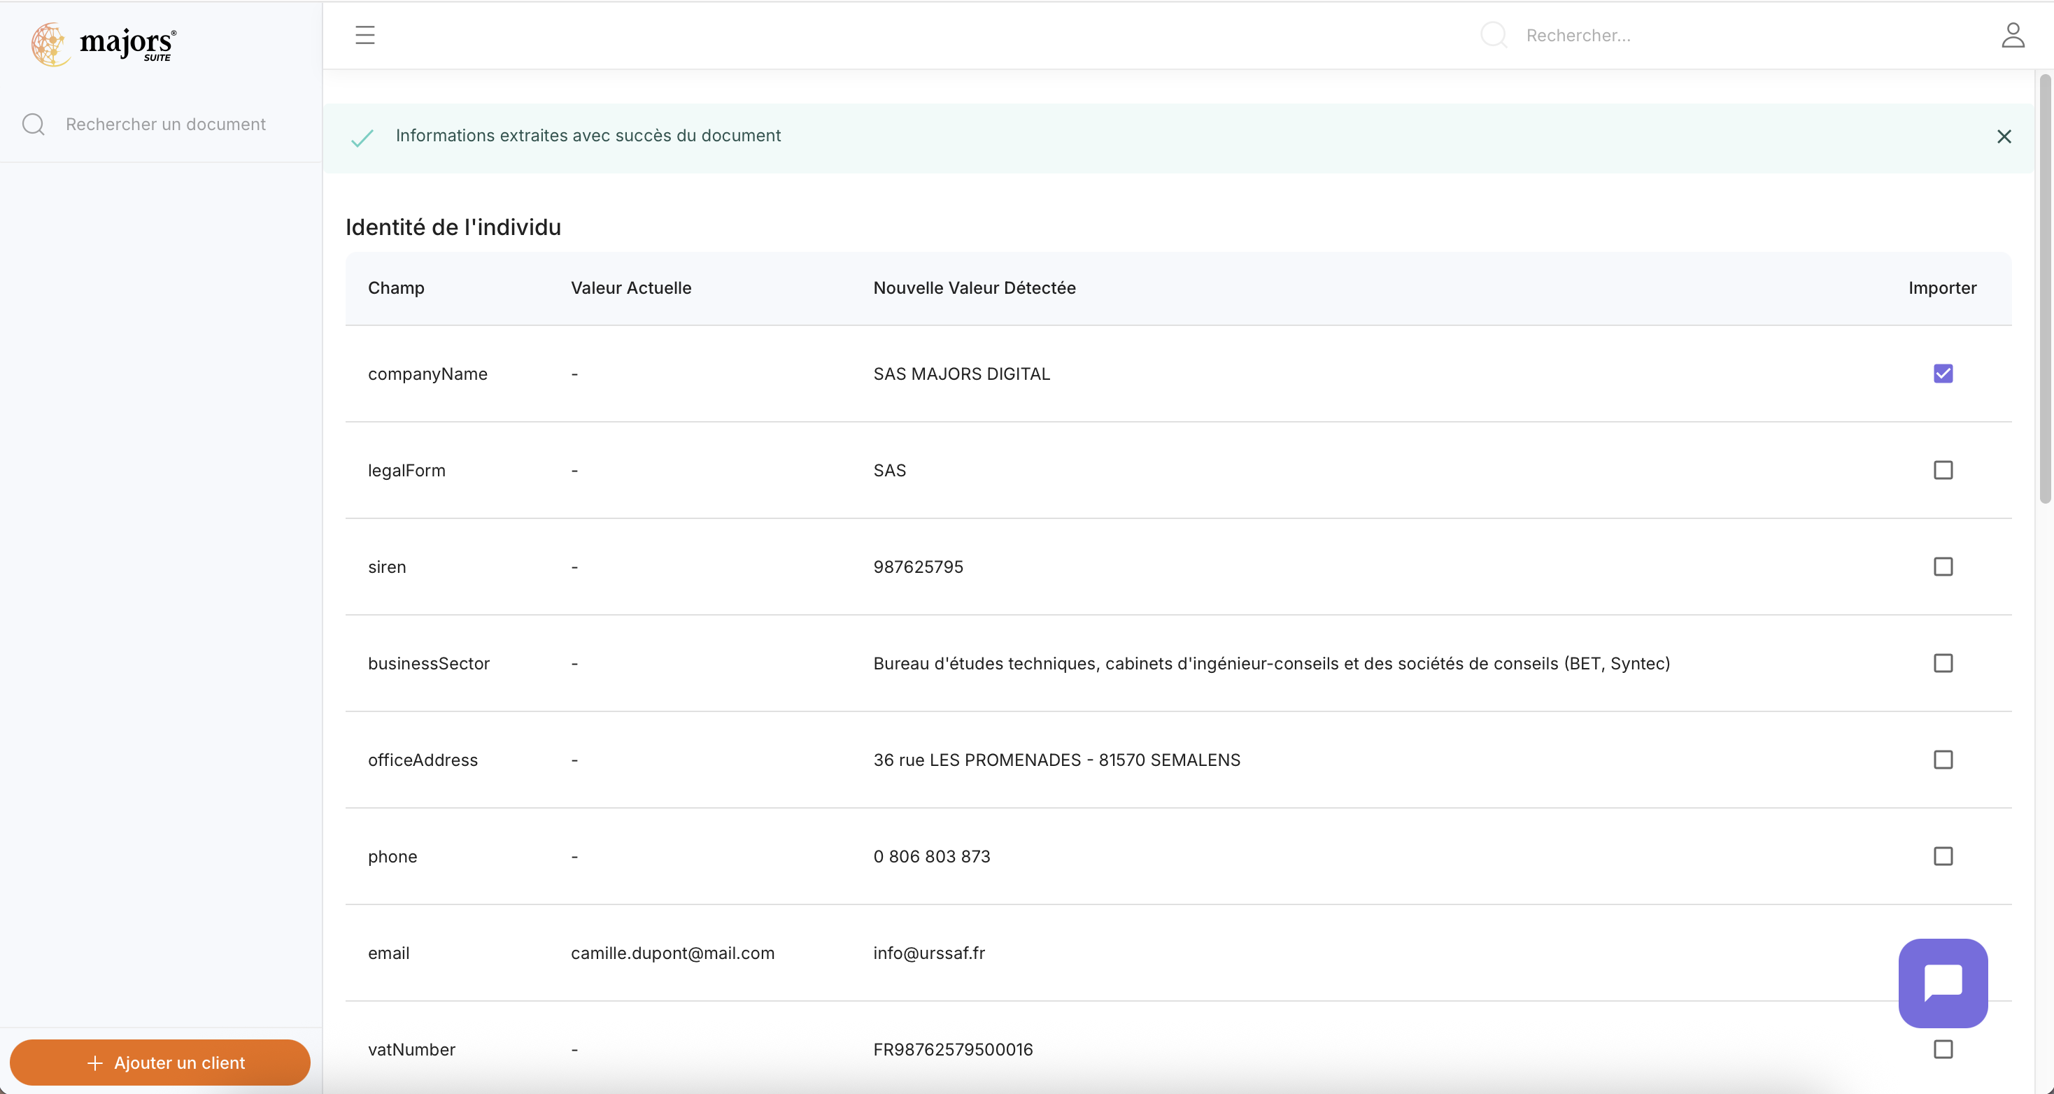Open the purple chat widget

click(1942, 982)
